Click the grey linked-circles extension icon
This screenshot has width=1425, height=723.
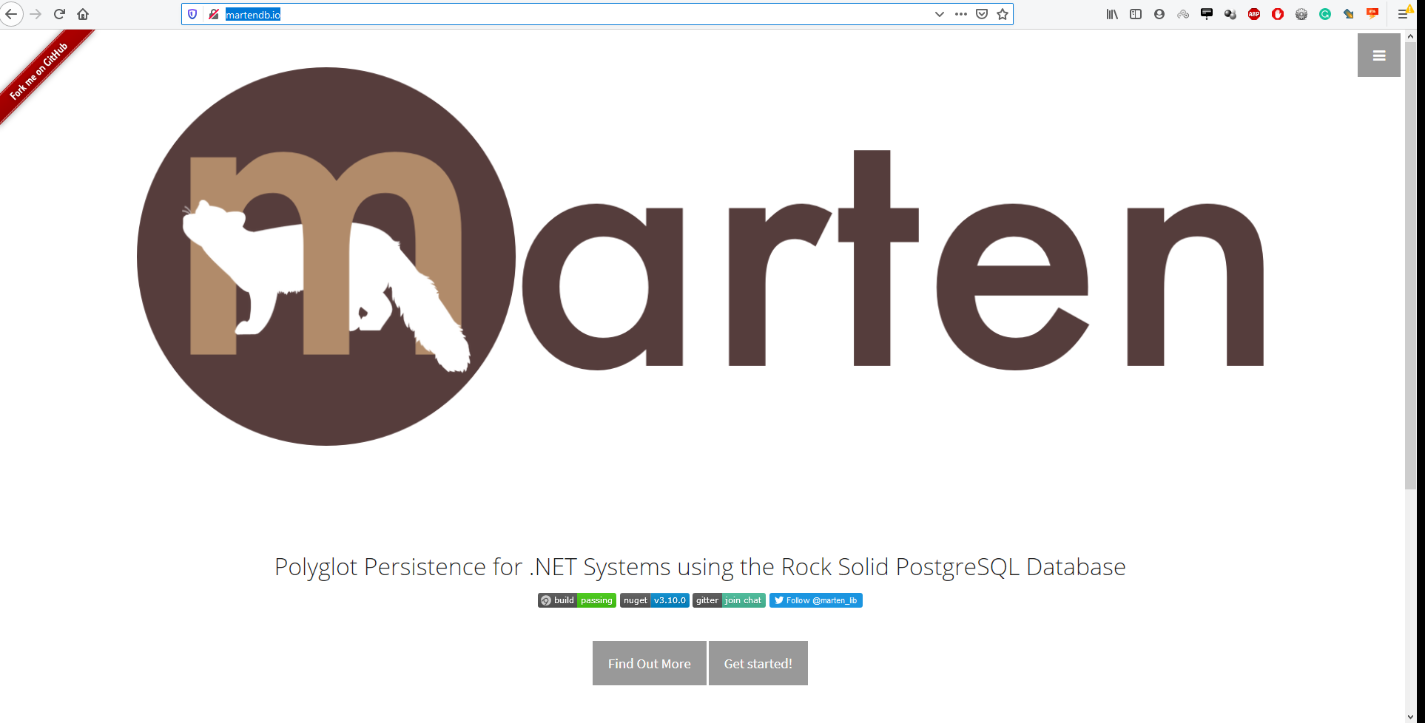[1183, 14]
